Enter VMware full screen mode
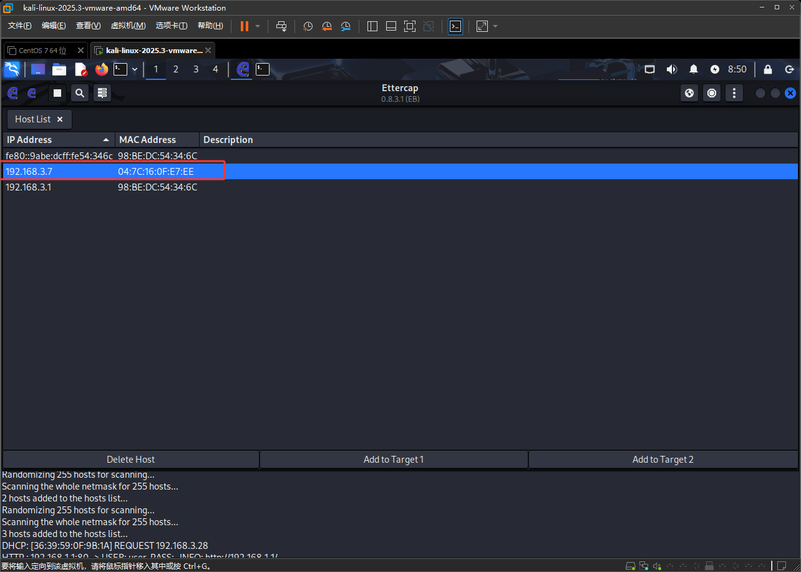The height and width of the screenshot is (572, 801). point(410,26)
